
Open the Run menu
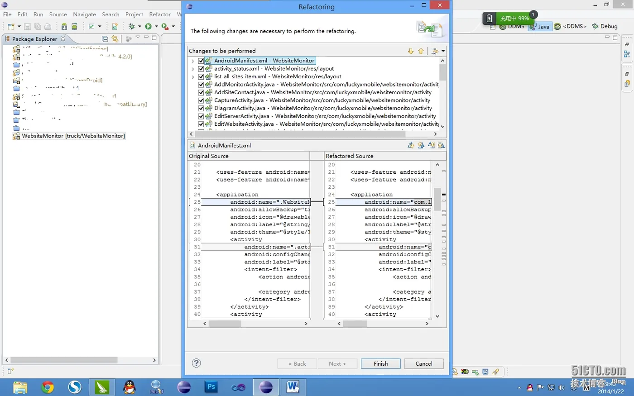click(38, 14)
